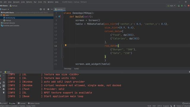Click the print icon in Run panel
Image resolution: width=190 pixels, height=107 pixels.
click(4, 89)
